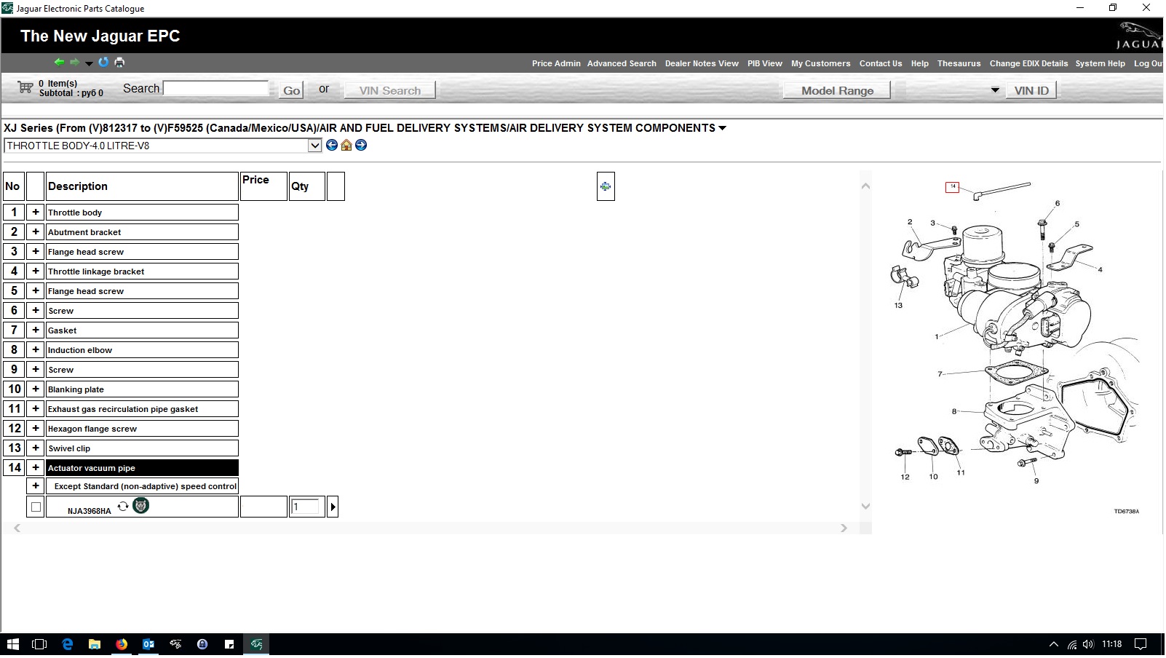The image size is (1166, 658).
Task: Click the Search text field
Action: 216,89
